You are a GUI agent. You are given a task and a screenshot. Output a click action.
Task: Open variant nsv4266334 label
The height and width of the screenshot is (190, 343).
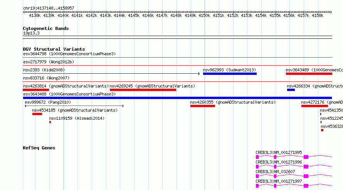coord(315,86)
